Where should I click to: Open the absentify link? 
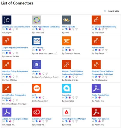click(x=36, y=71)
